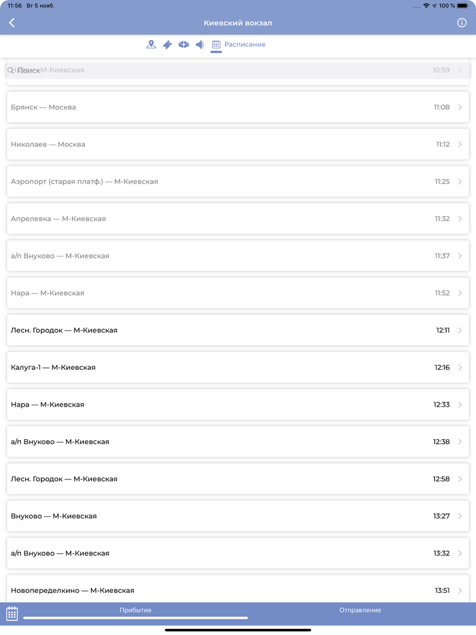The height and width of the screenshot is (635, 476).
Task: Select the location pin icon in the toolbar
Action: click(151, 44)
